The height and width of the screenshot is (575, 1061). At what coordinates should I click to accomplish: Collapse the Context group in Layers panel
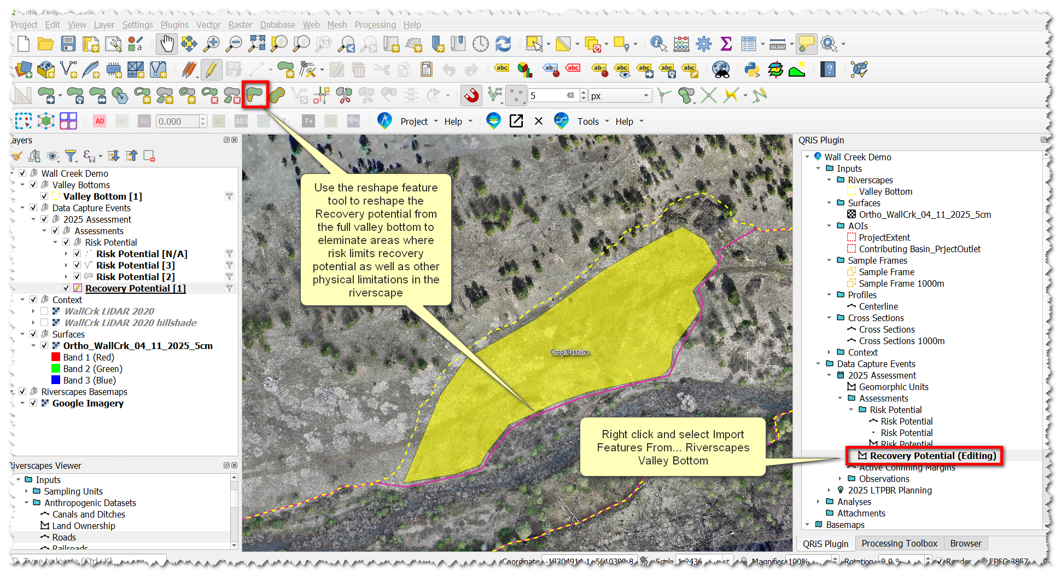click(22, 300)
